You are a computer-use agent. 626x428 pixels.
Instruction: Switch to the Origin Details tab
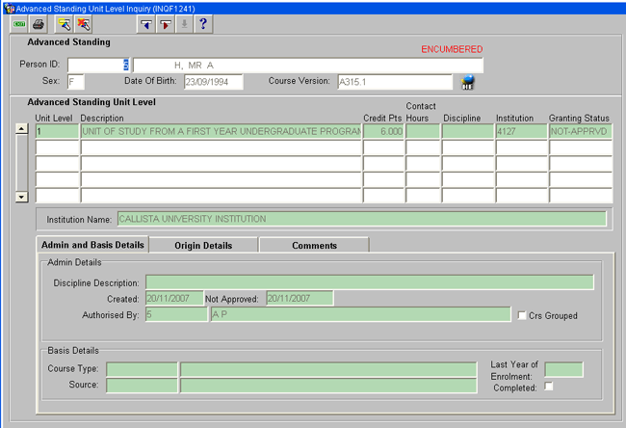203,245
